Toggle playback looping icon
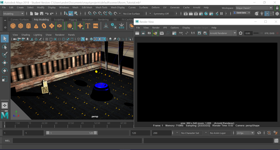The width and height of the screenshot is (280, 150). (259, 133)
